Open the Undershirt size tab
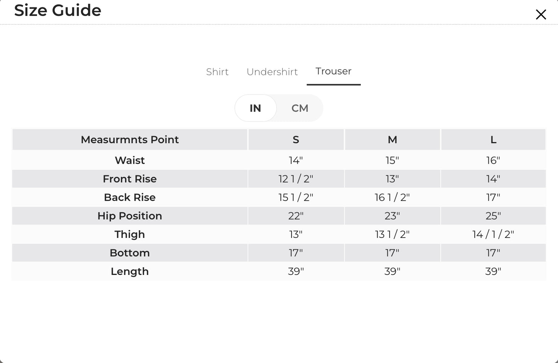This screenshot has width=558, height=363. [x=272, y=72]
